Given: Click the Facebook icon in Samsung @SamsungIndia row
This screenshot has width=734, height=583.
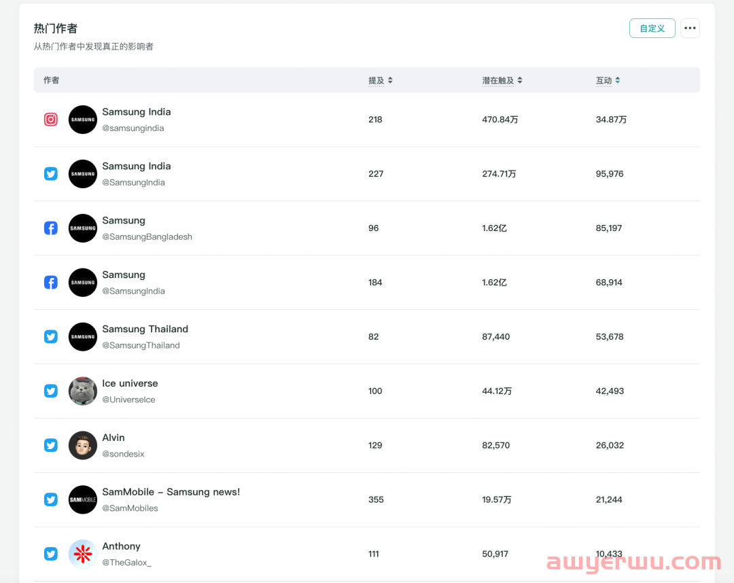Looking at the screenshot, I should [50, 283].
